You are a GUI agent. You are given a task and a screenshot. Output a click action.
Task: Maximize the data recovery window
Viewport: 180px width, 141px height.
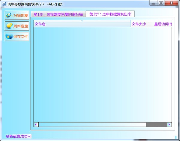[161, 3]
